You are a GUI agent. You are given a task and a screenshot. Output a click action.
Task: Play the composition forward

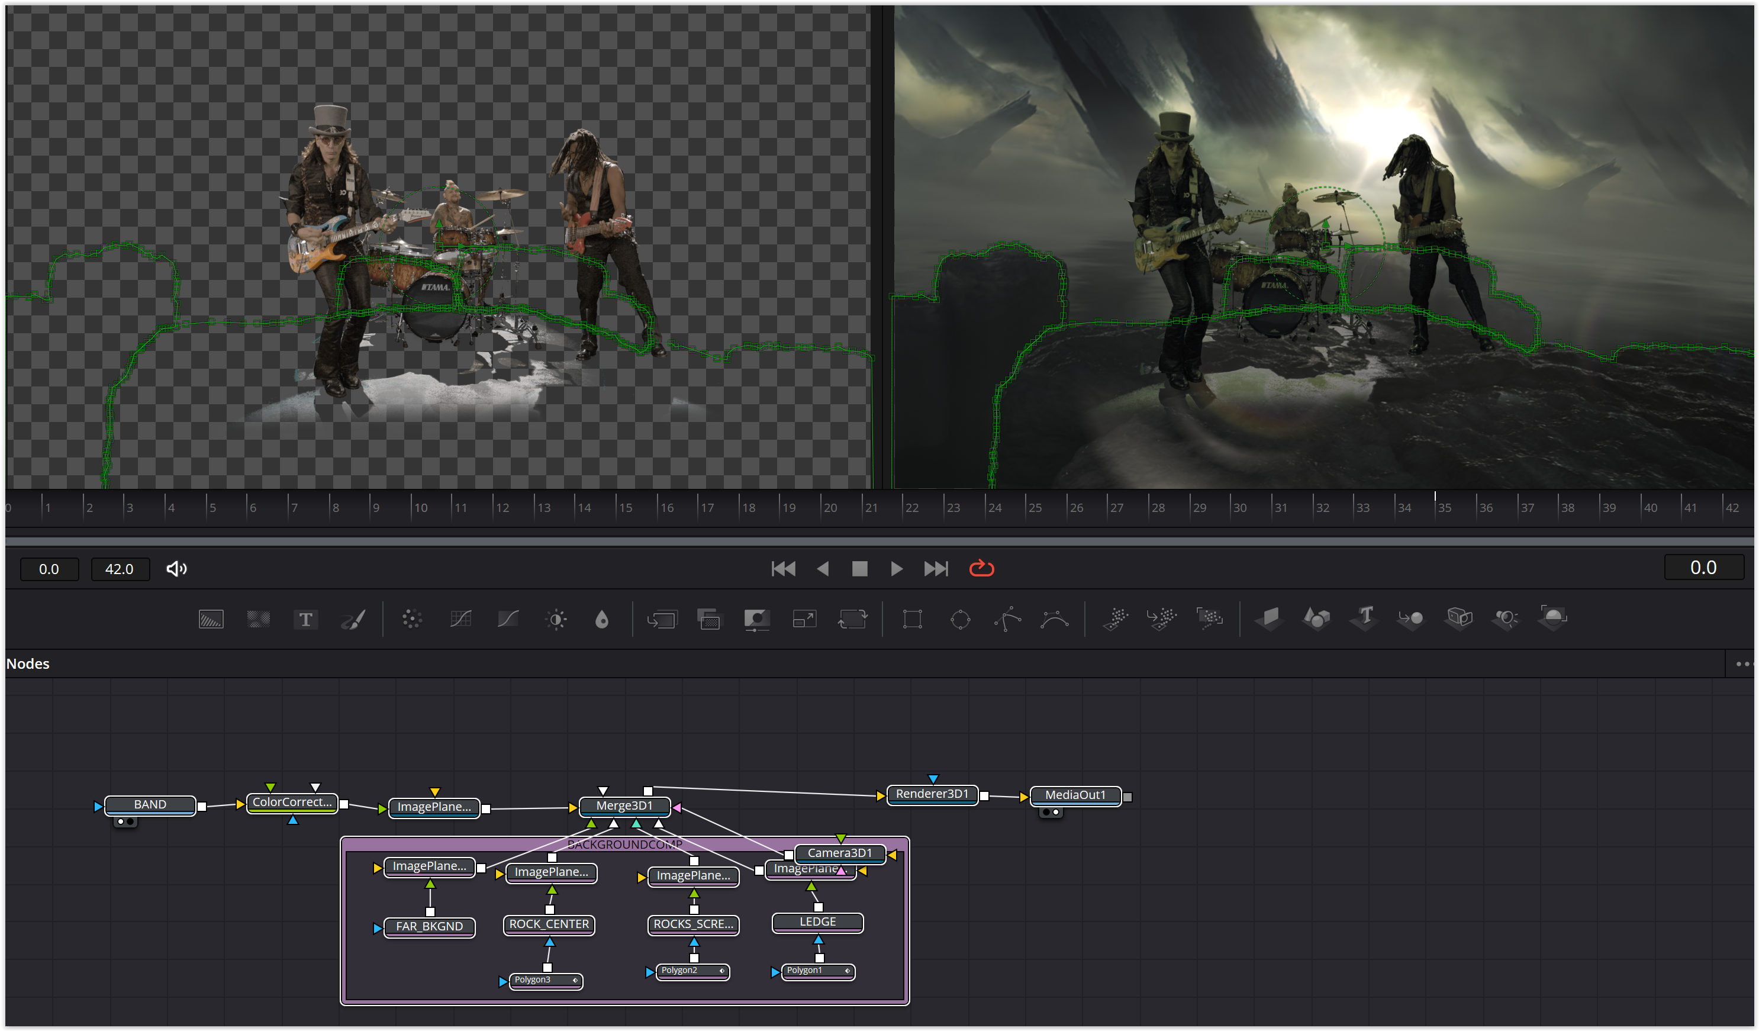point(896,569)
